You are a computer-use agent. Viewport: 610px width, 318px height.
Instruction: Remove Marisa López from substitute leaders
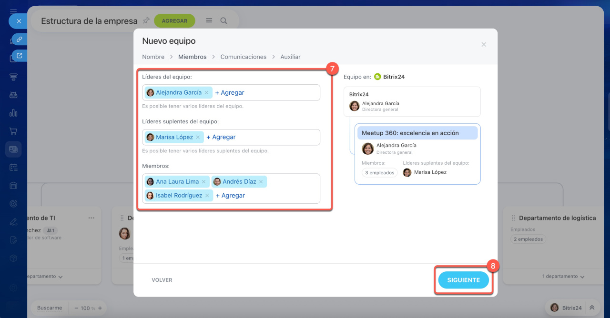[198, 137]
